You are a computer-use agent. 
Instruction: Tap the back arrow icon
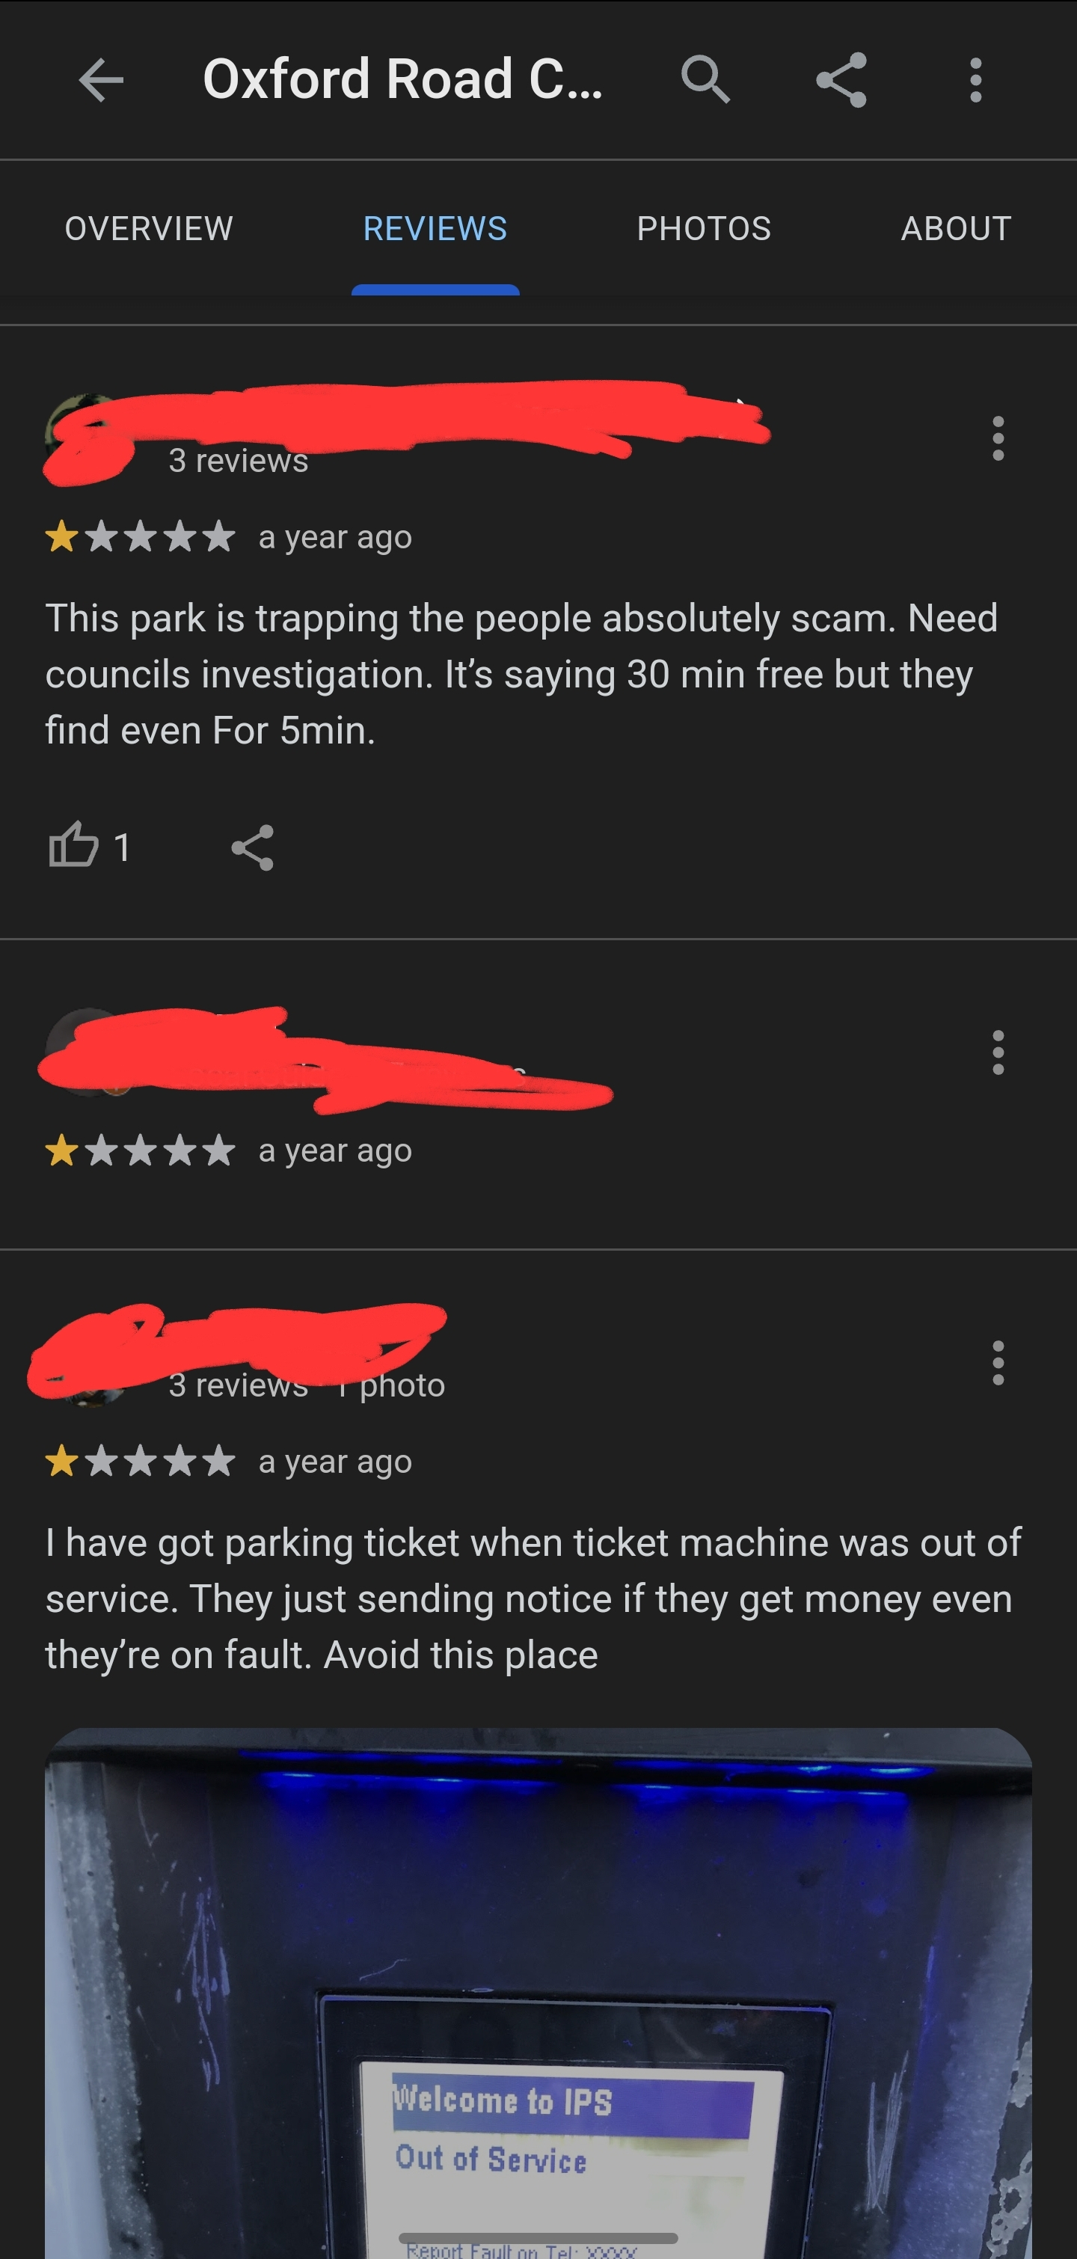pos(101,80)
